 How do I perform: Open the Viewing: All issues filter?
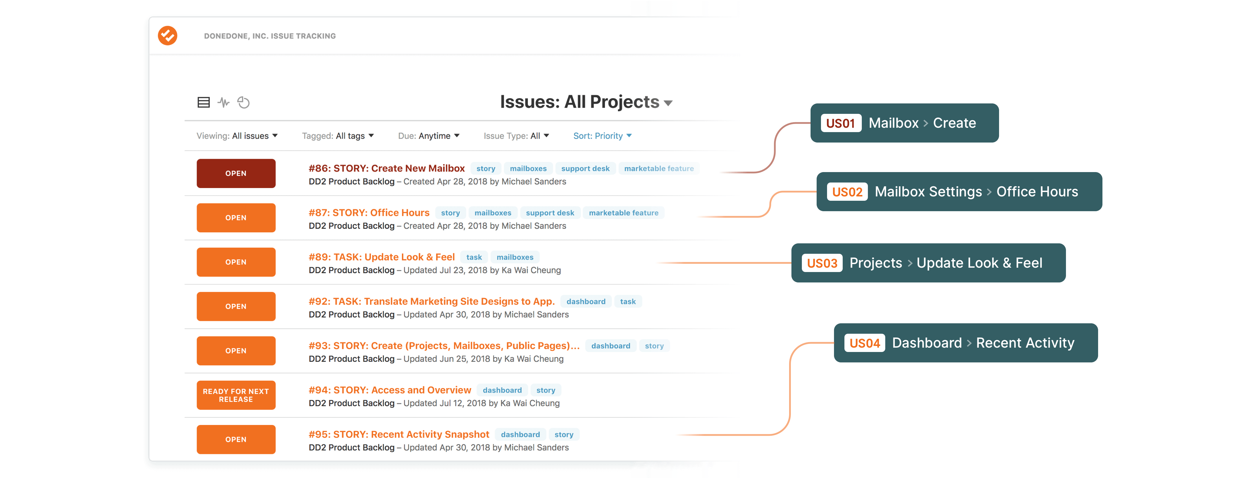point(237,136)
